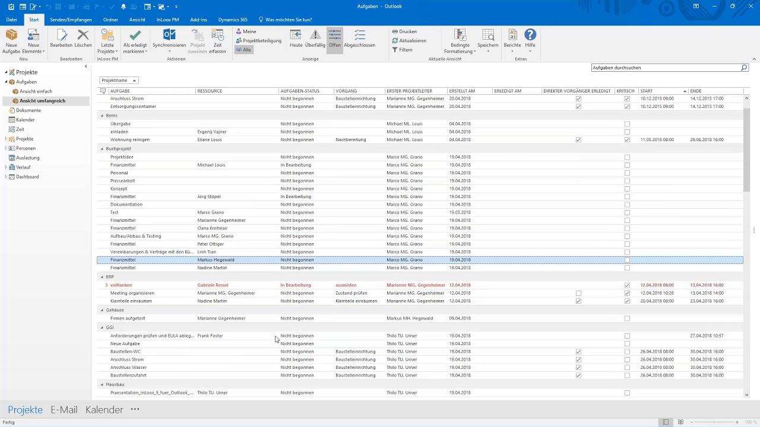Collapse the navigation pane arrow
Screen dimensions: 760x427
tap(85, 66)
